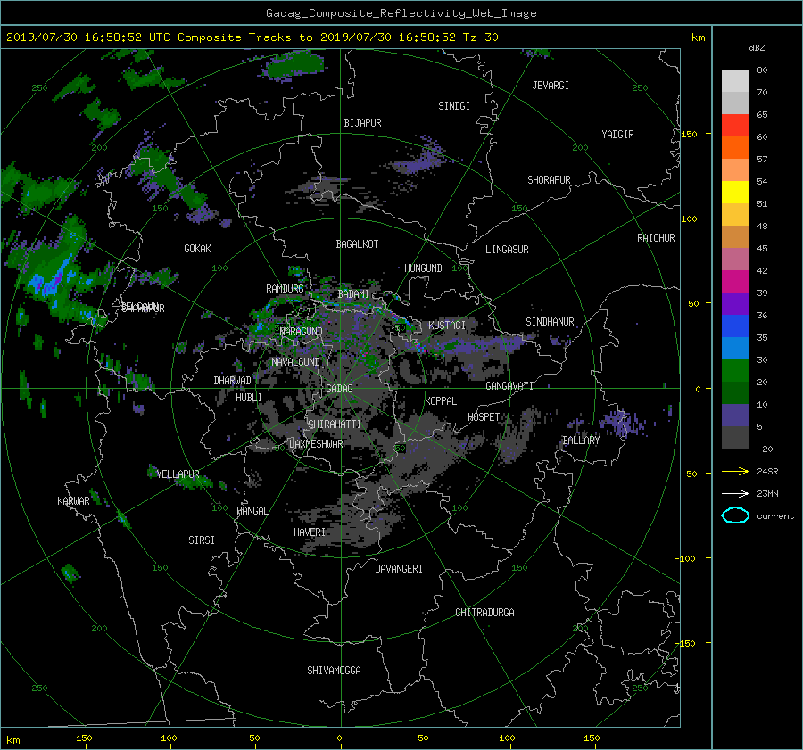This screenshot has width=803, height=750.
Task: Click the 100 value on bottom km axis
Action: (x=507, y=738)
